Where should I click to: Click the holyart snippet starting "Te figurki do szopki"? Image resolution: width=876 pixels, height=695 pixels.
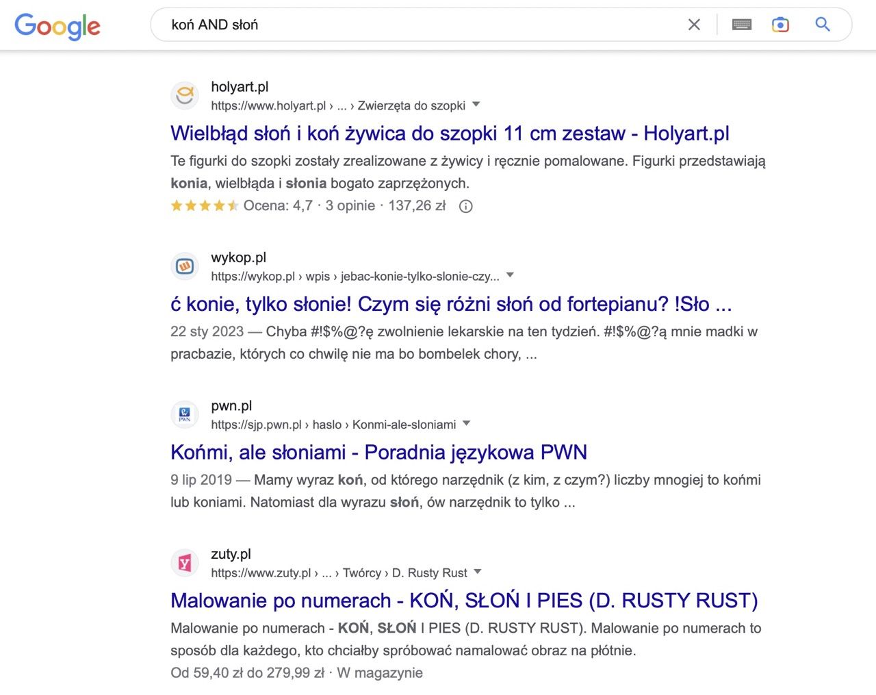(x=468, y=172)
